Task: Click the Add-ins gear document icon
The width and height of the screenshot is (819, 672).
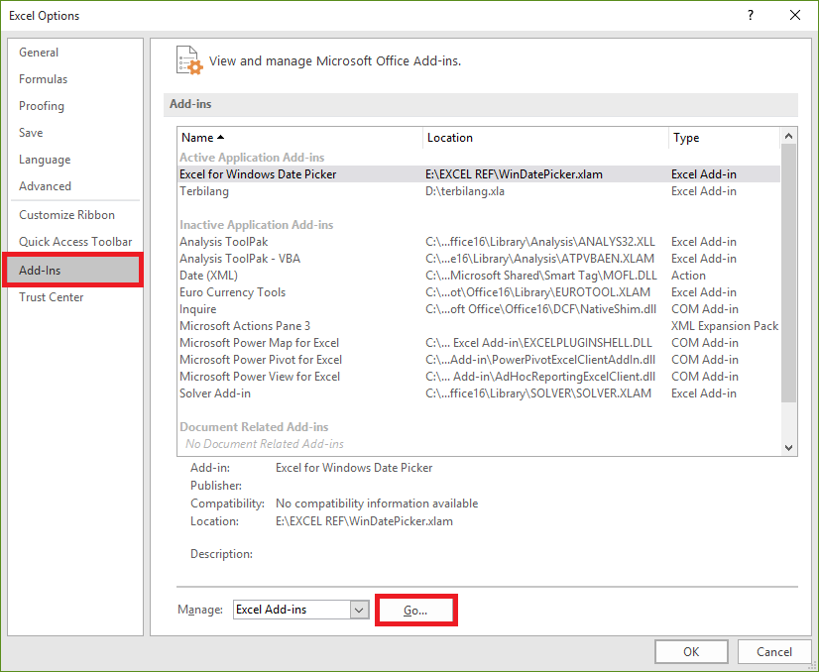Action: [x=189, y=60]
